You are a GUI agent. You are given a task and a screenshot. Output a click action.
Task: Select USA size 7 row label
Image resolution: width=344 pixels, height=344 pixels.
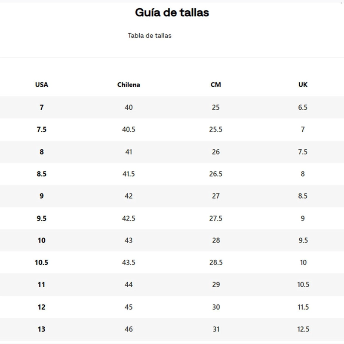[x=41, y=107]
